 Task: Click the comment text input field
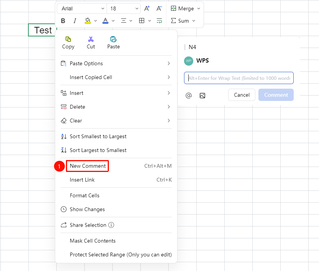pos(238,78)
